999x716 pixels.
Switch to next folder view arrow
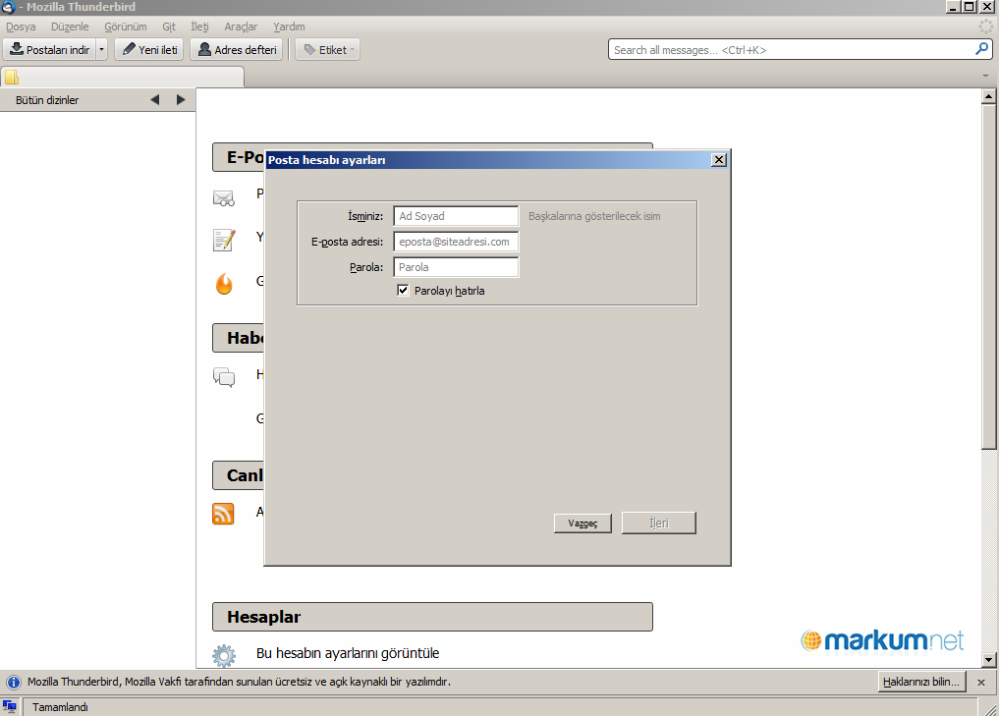tap(181, 100)
